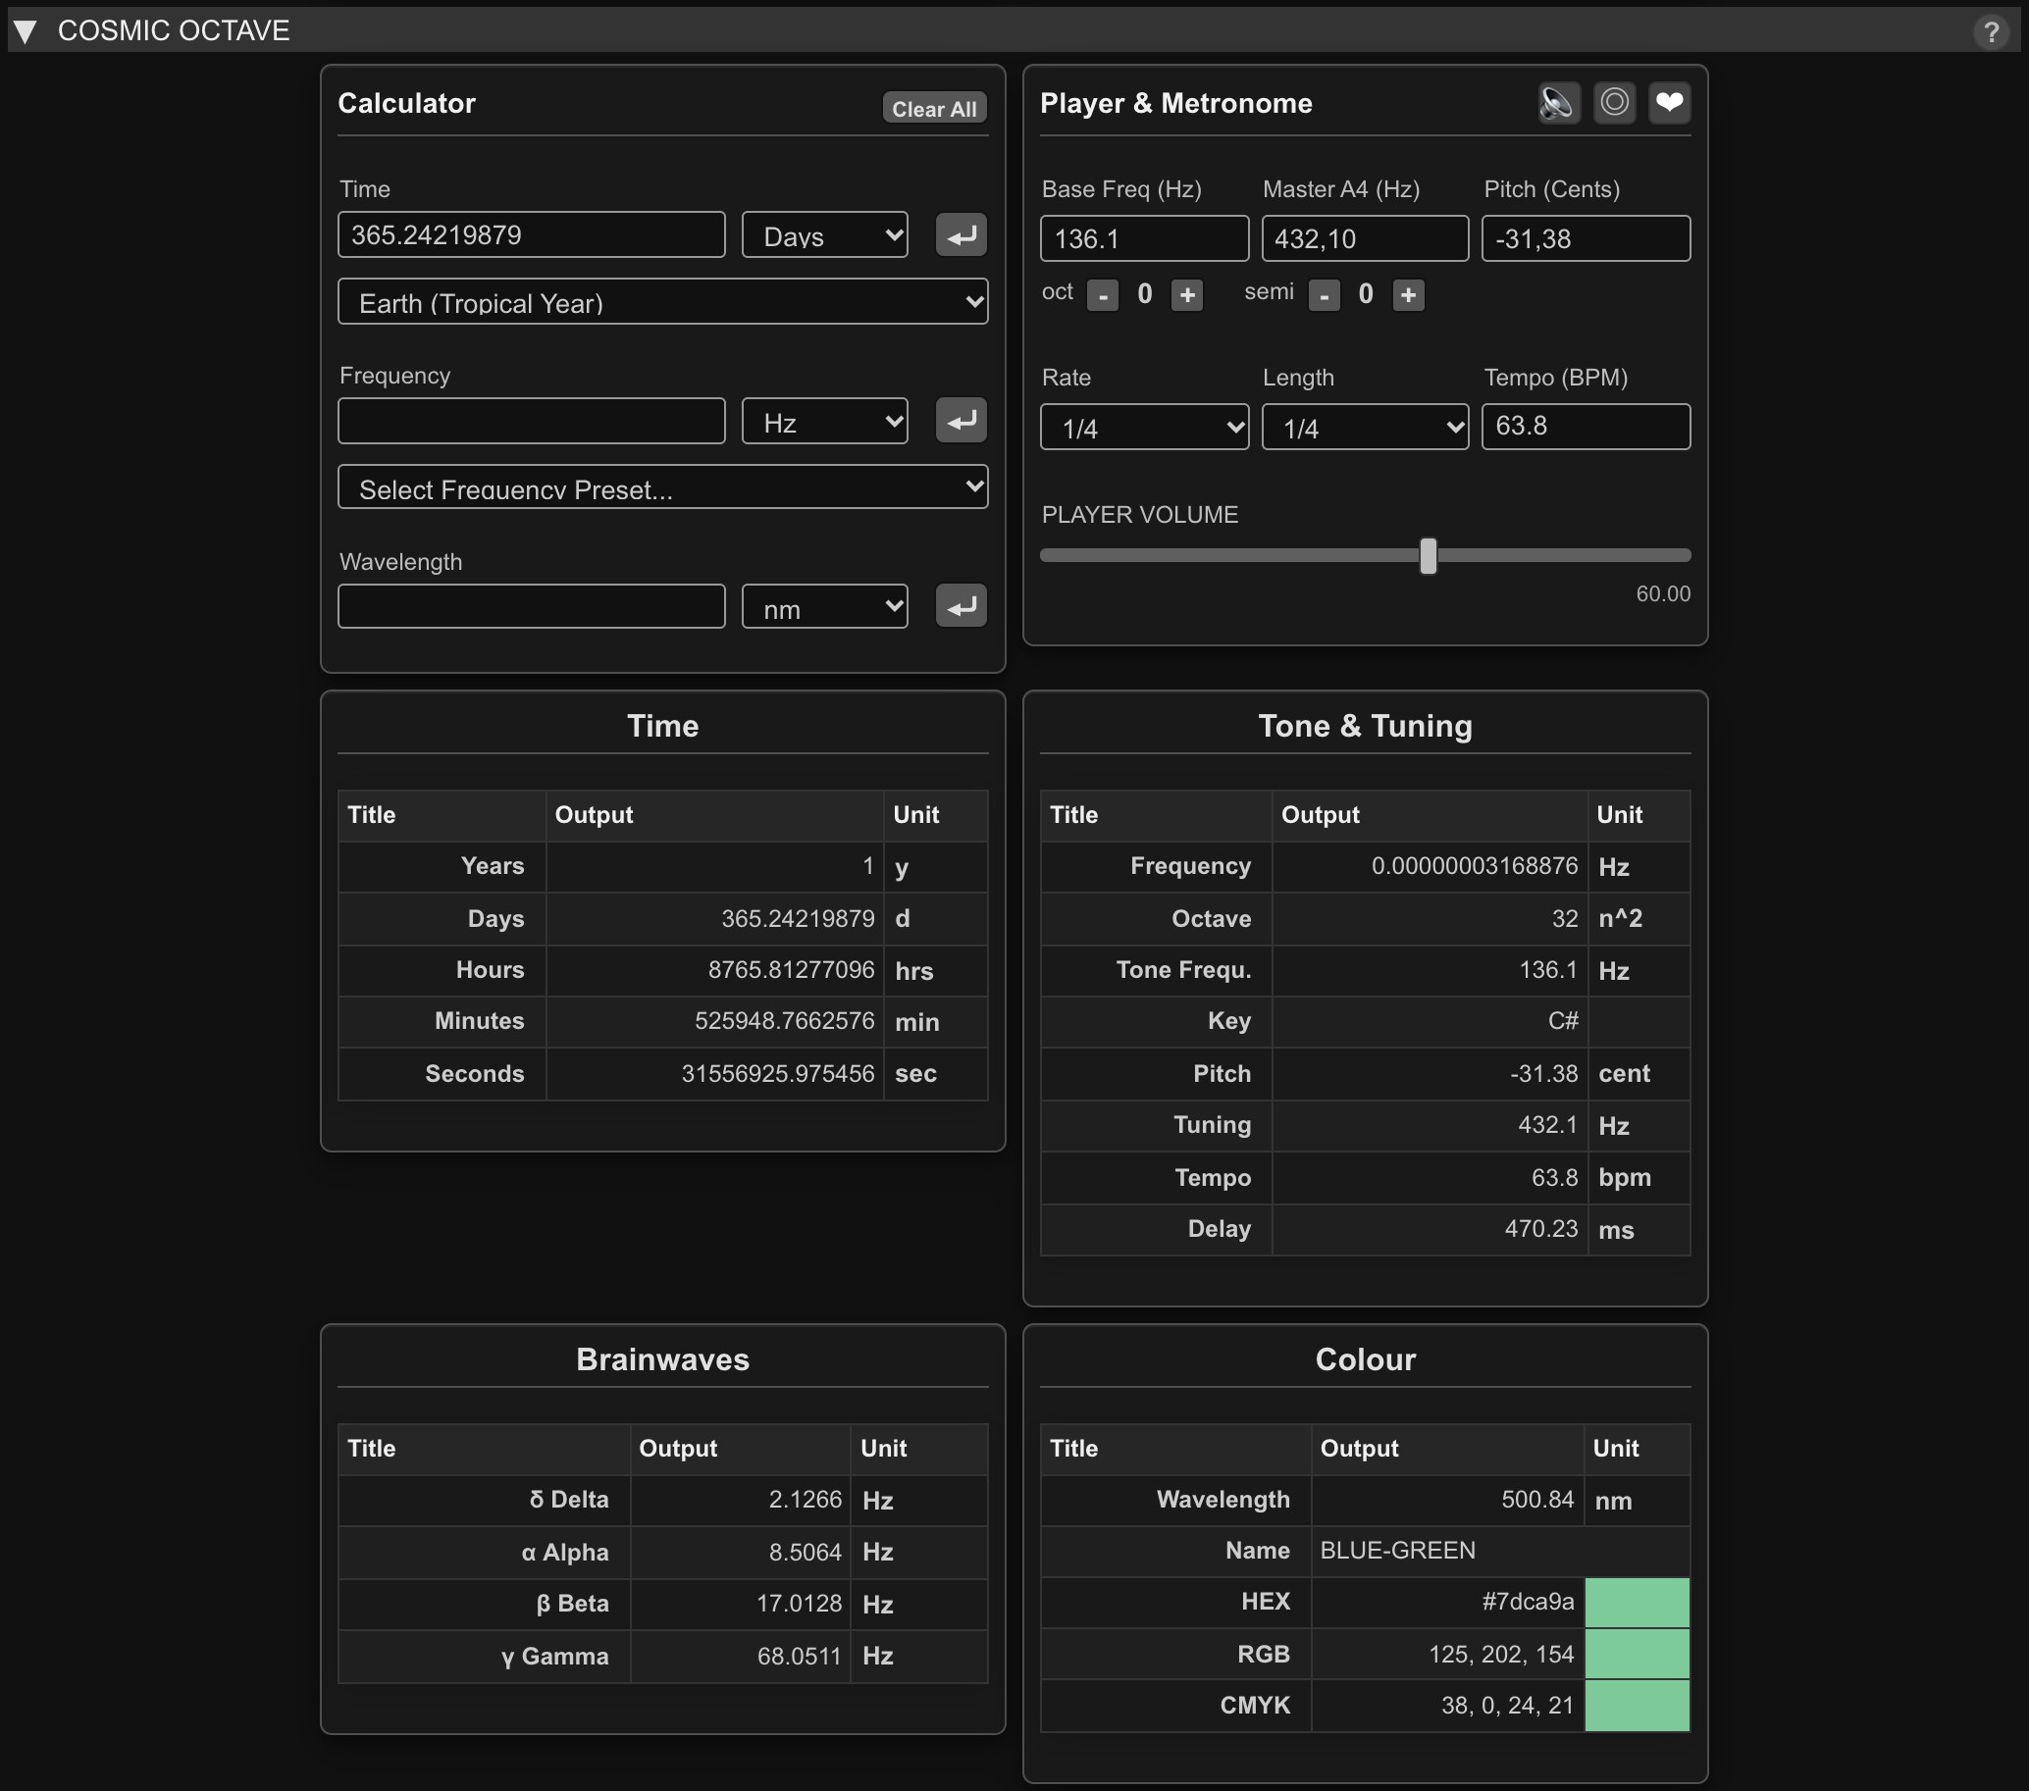Screen dimensions: 2029x1791
Task: Click the HEX row green colour swatch
Action: (1637, 1603)
